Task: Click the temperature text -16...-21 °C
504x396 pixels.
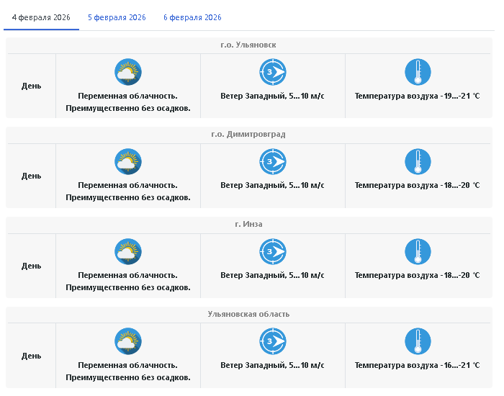Action: coord(417,365)
